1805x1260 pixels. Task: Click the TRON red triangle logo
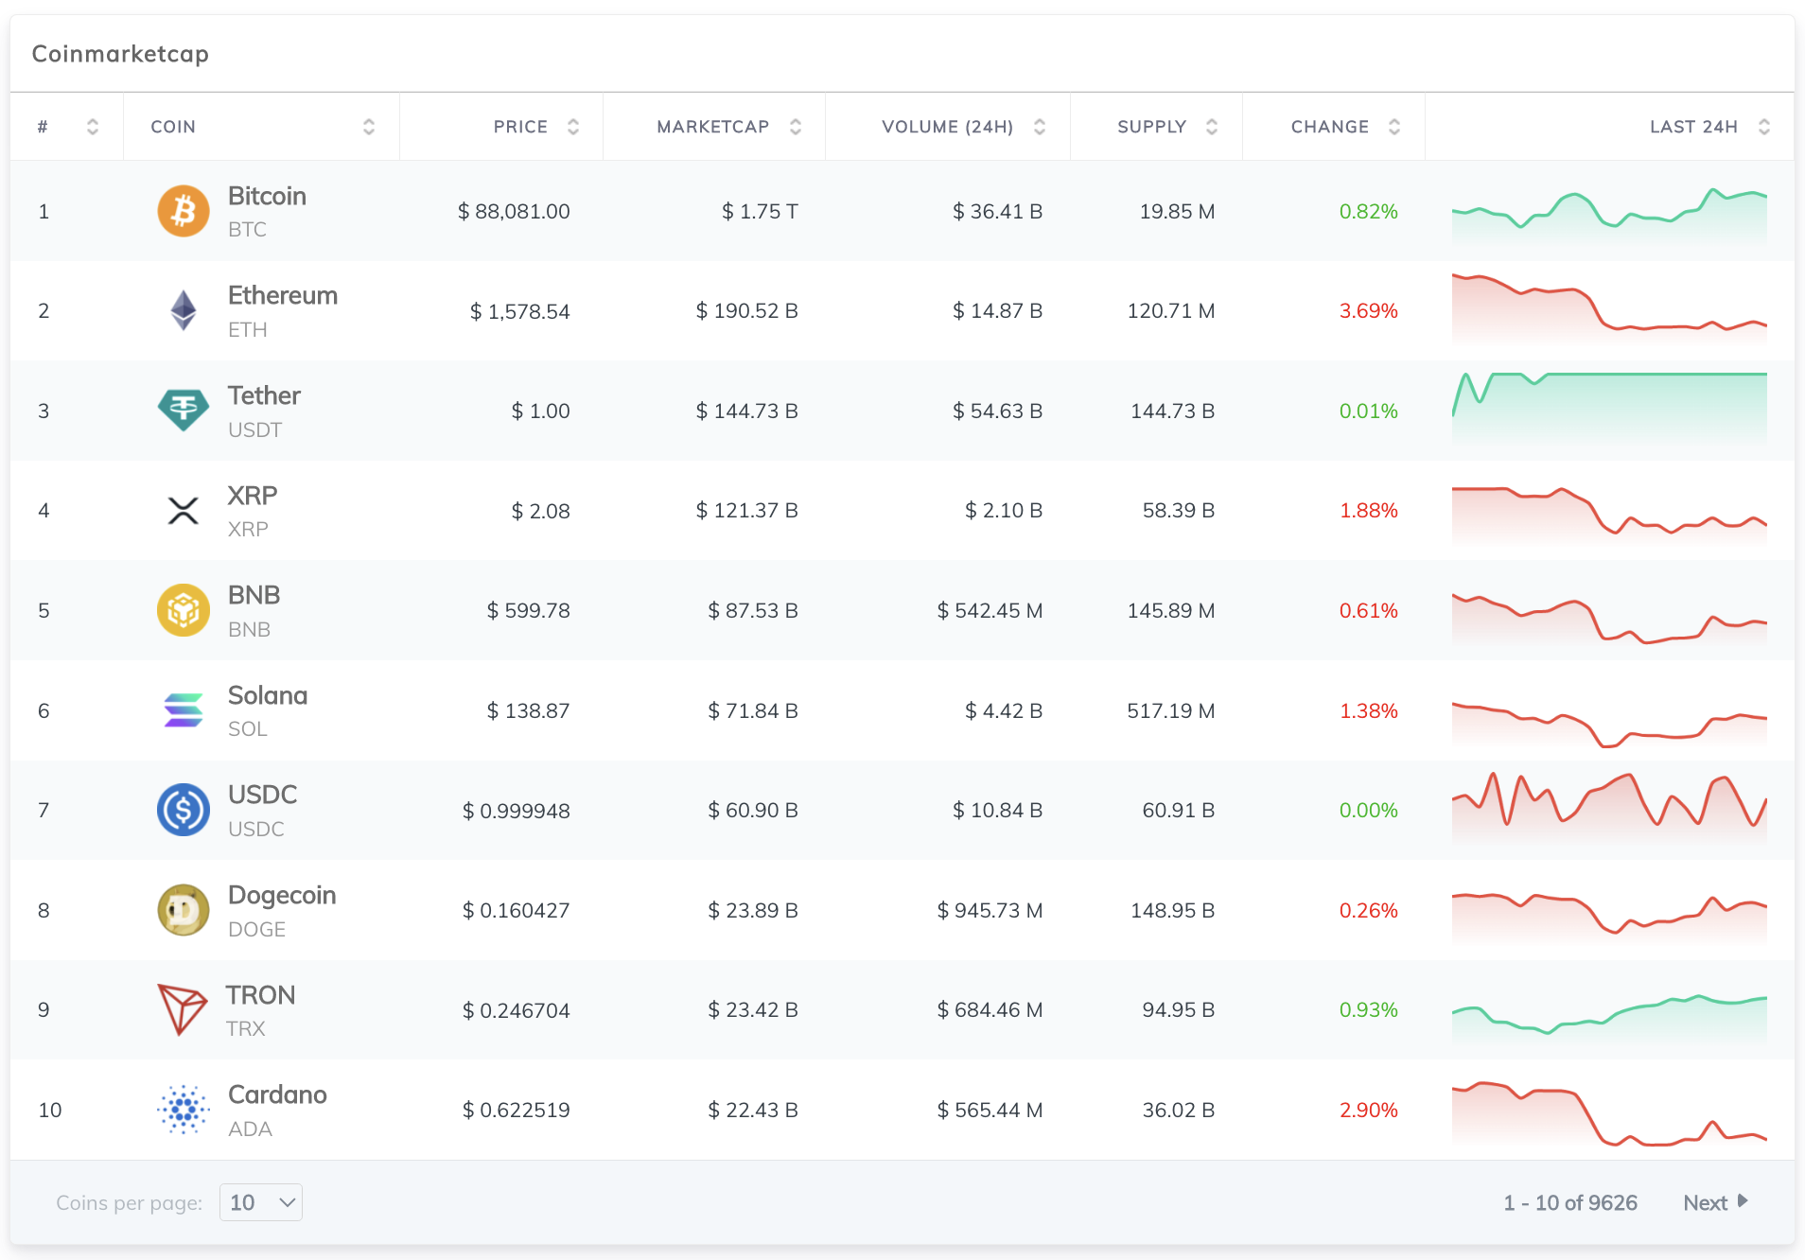(182, 1009)
